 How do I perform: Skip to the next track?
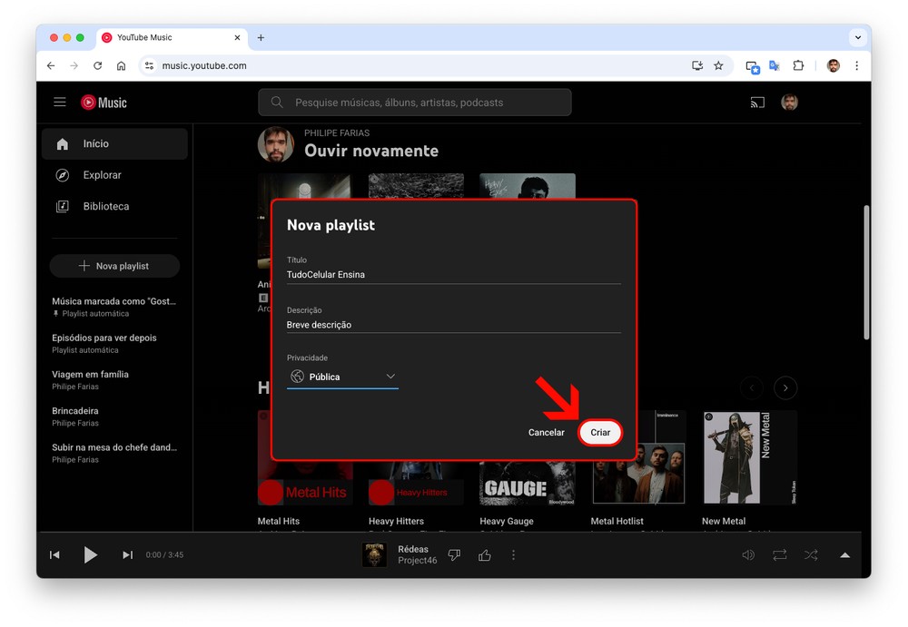tap(127, 555)
